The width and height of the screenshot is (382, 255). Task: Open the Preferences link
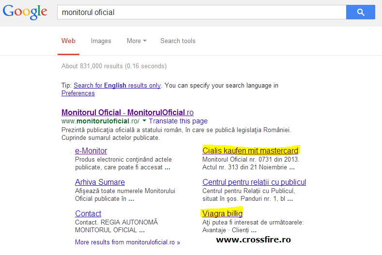tap(78, 93)
